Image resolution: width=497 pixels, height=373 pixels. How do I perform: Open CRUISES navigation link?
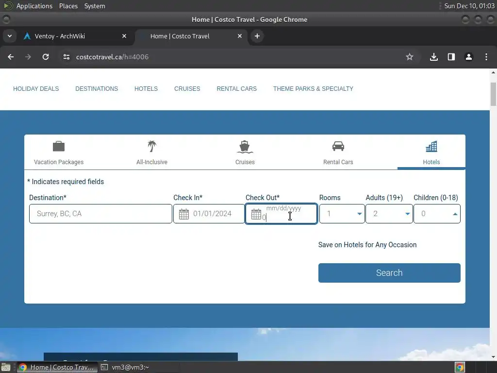187,89
